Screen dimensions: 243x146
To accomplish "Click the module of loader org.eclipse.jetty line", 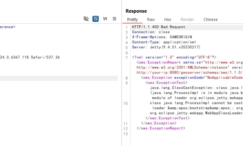I will click(197, 98).
